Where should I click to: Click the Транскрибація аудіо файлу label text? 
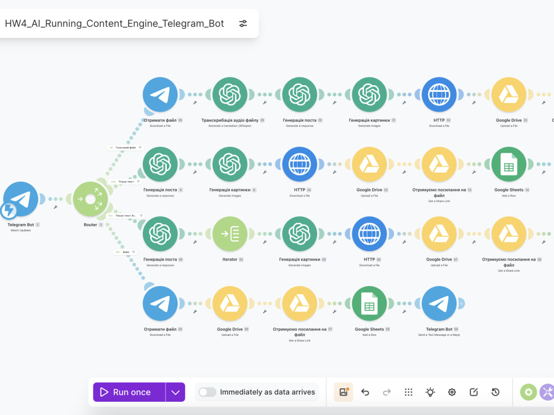(x=230, y=120)
